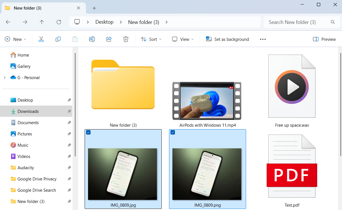Select the IMG_0809.jpg image thumbnail
The image size is (342, 210).
pos(122,174)
